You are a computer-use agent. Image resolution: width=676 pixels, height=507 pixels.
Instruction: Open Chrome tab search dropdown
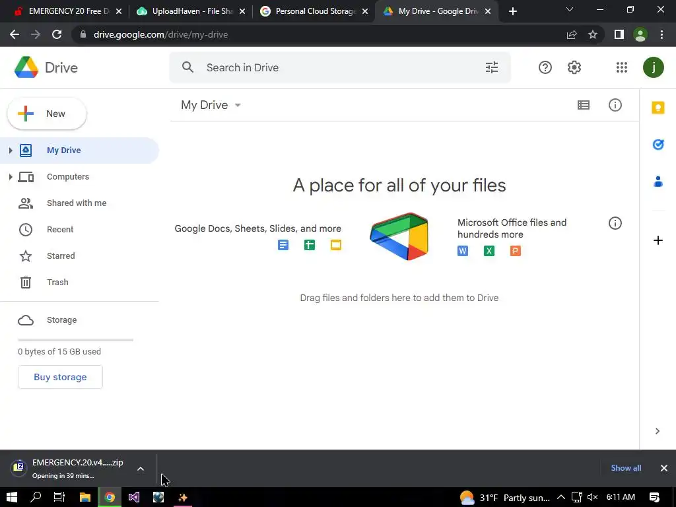tap(570, 9)
